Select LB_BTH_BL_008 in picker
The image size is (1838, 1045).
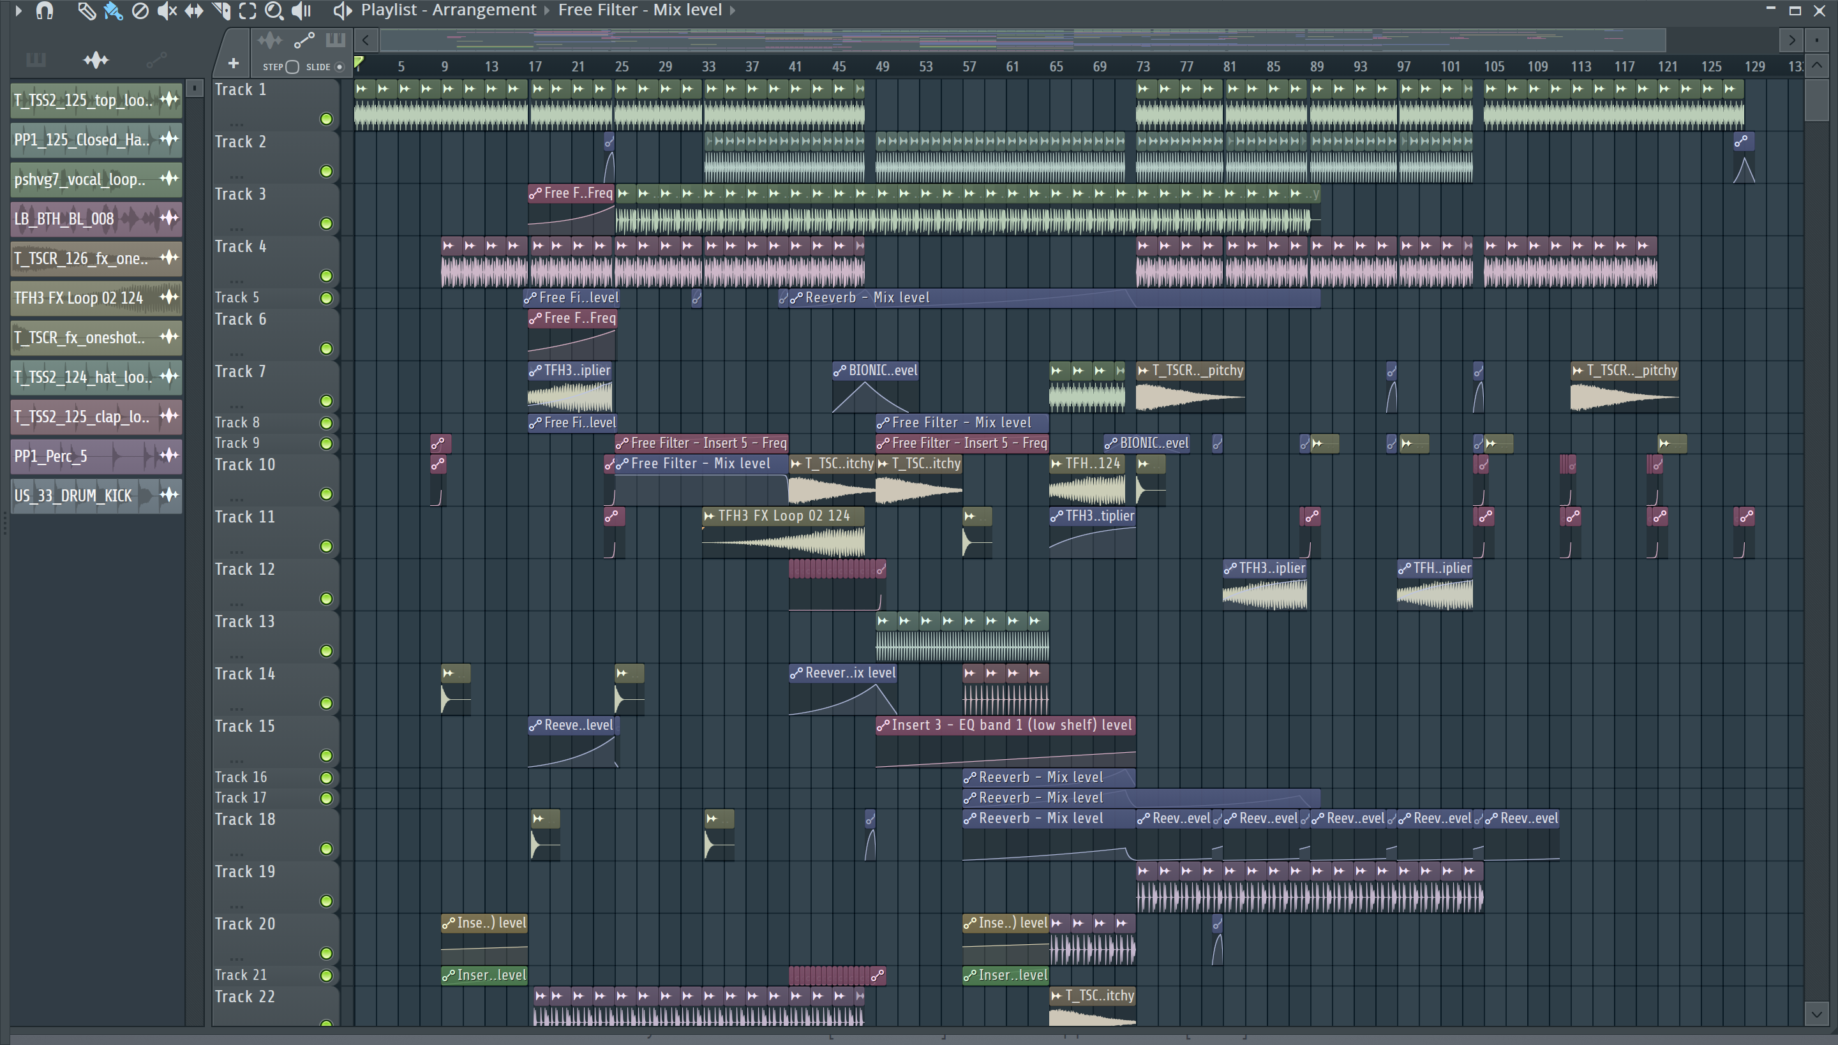pyautogui.click(x=96, y=218)
